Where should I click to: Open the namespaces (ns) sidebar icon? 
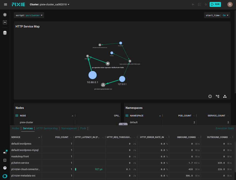click(x=5, y=22)
